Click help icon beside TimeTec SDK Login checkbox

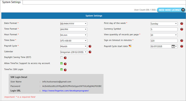pos(65,70)
